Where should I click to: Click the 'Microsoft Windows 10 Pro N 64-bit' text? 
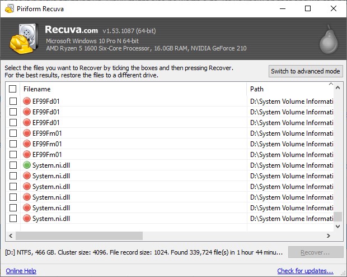pos(92,41)
